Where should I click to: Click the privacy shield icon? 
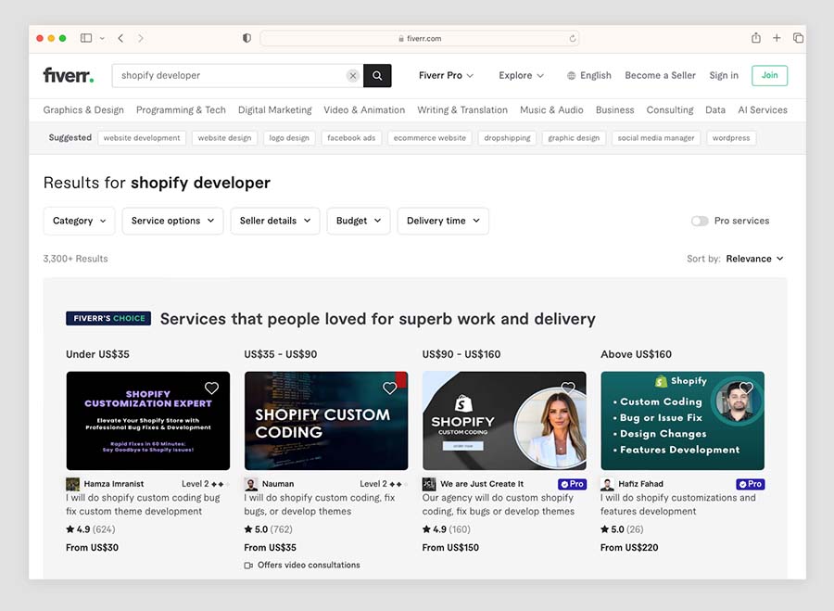point(246,38)
